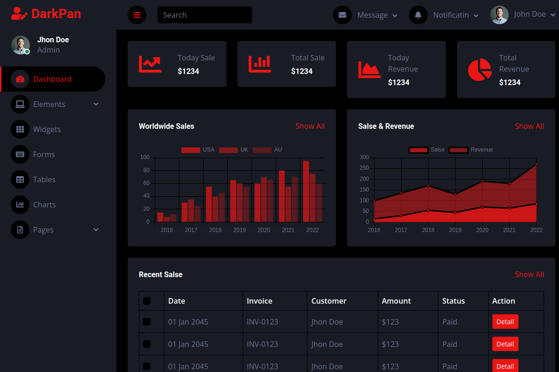Click Show All on Worldwide Sales
The width and height of the screenshot is (559, 372).
pos(310,126)
